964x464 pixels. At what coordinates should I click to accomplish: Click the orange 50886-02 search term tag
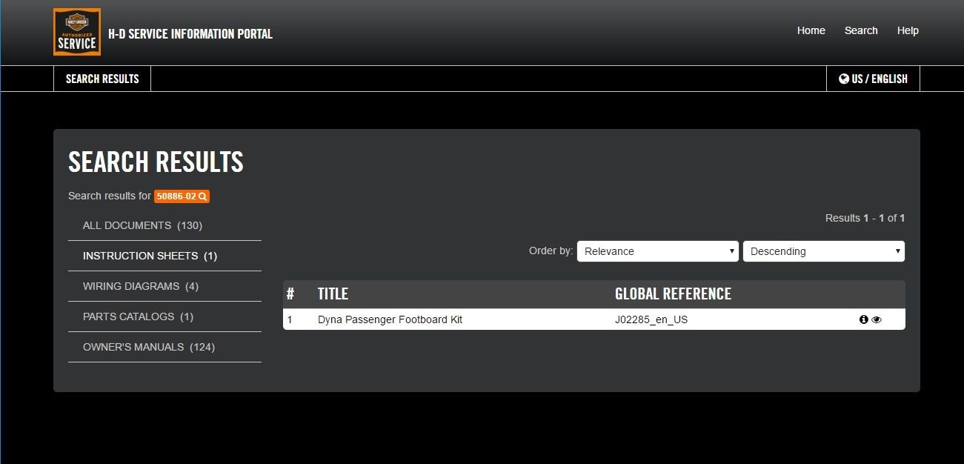pos(182,196)
